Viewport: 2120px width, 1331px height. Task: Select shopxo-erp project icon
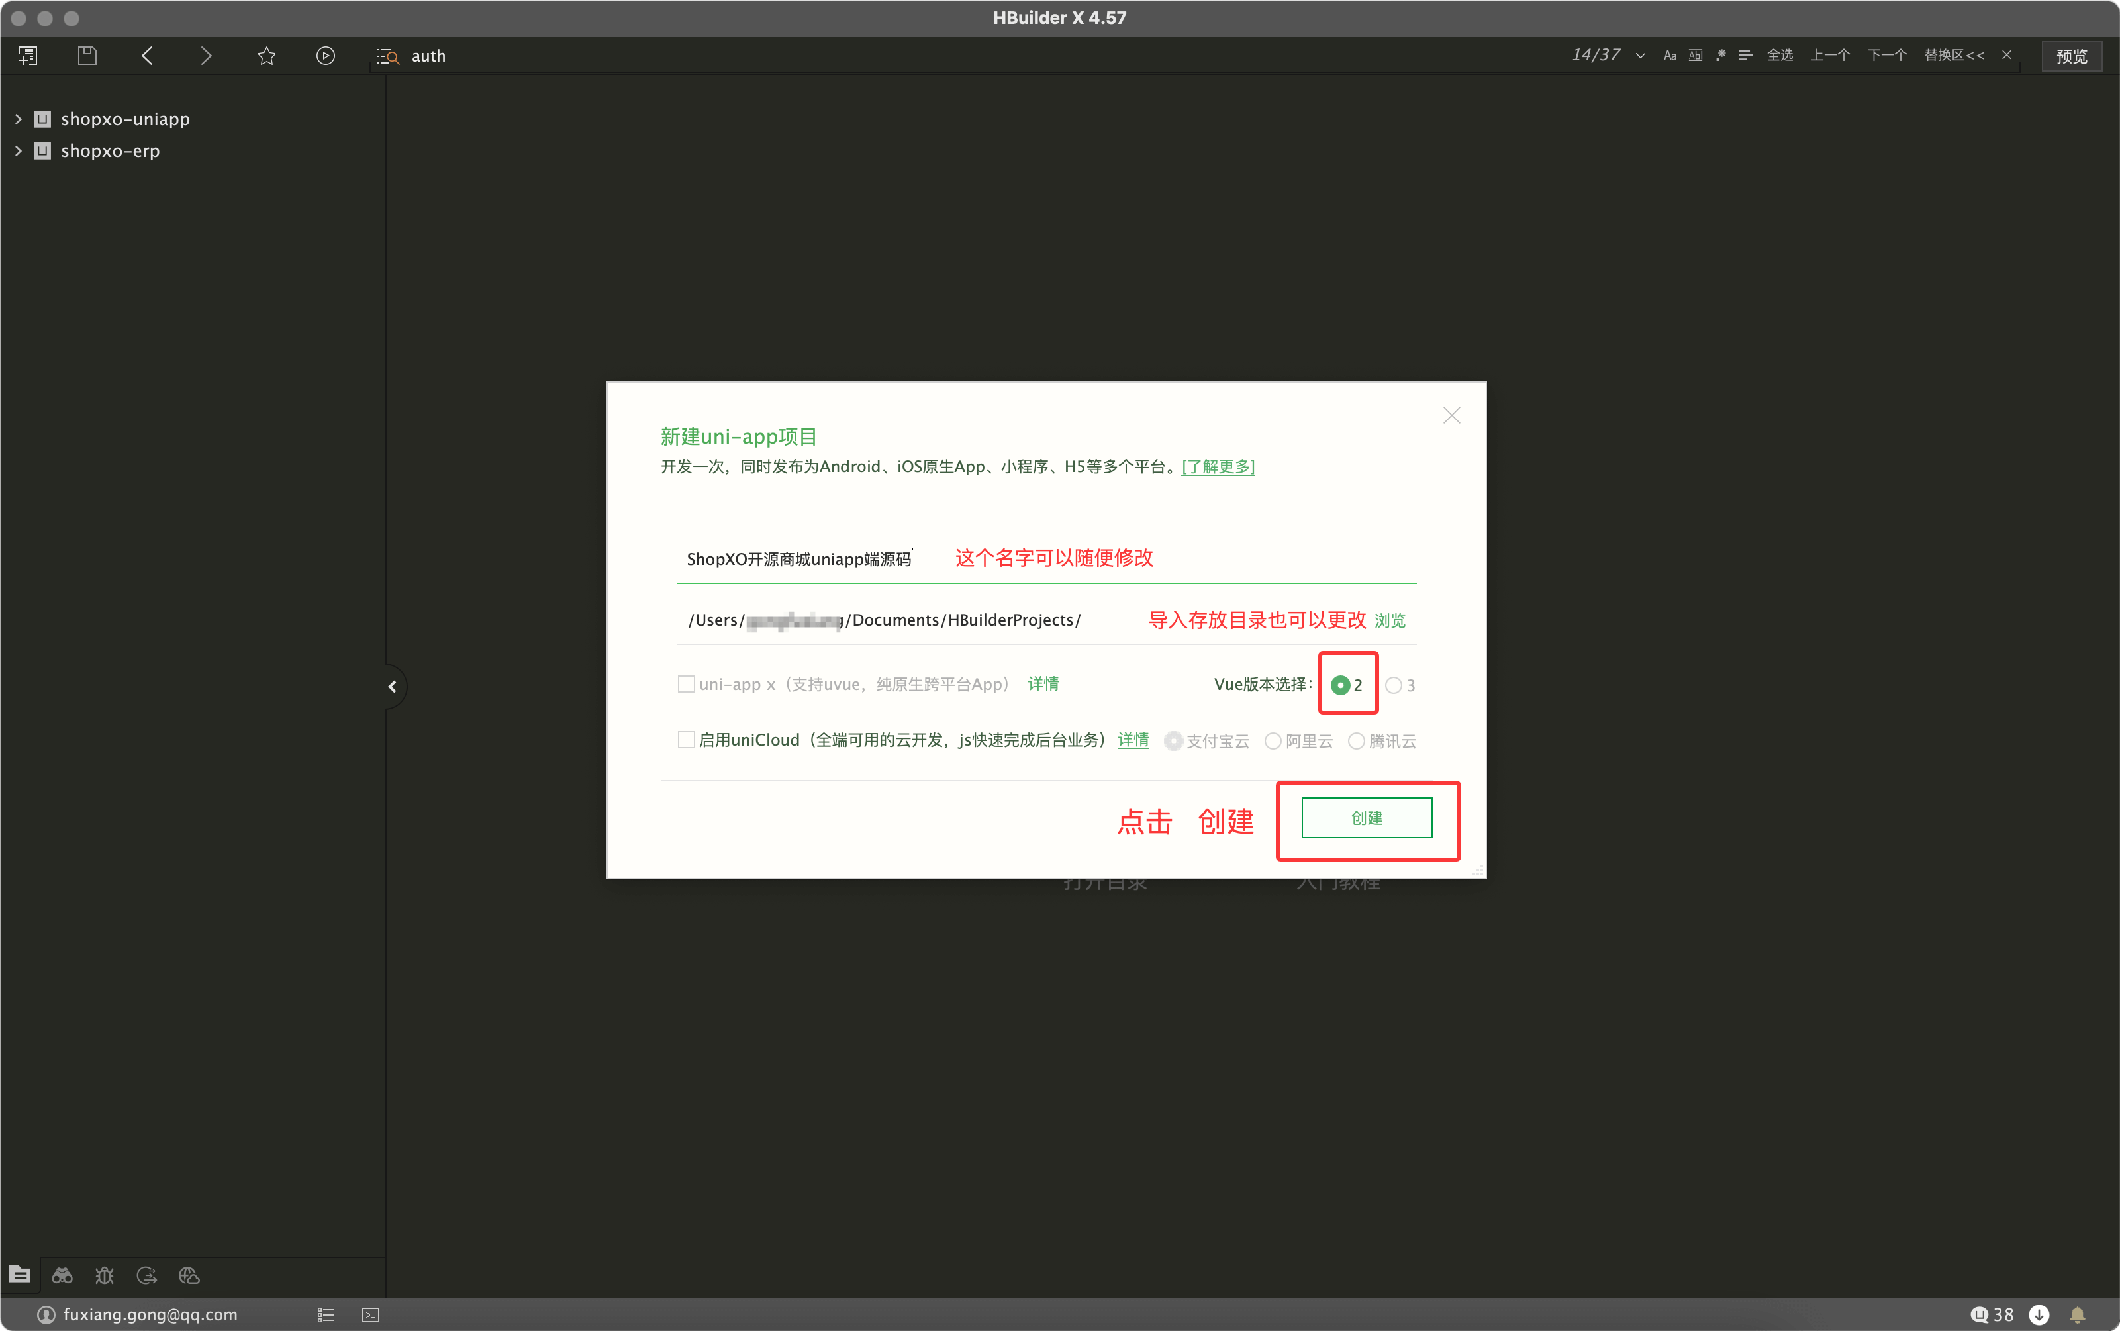[x=42, y=150]
